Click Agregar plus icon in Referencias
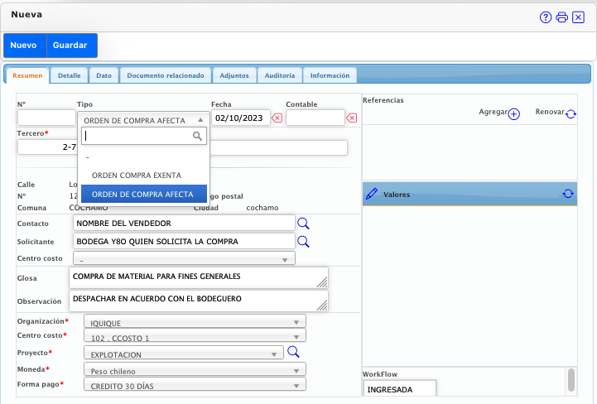This screenshot has height=404, width=597. pos(513,114)
